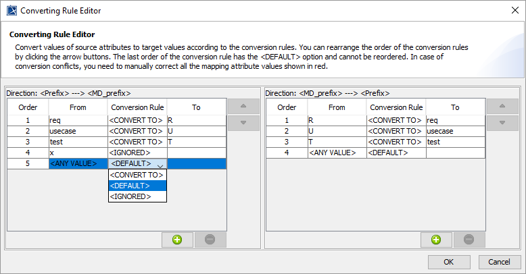526x274 pixels.
Task: Collapse the Conversion Rule combo box arrow
Action: tap(160, 164)
